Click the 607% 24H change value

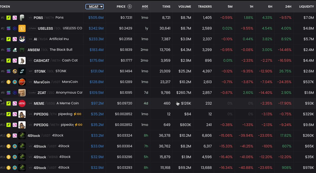(x=287, y=146)
